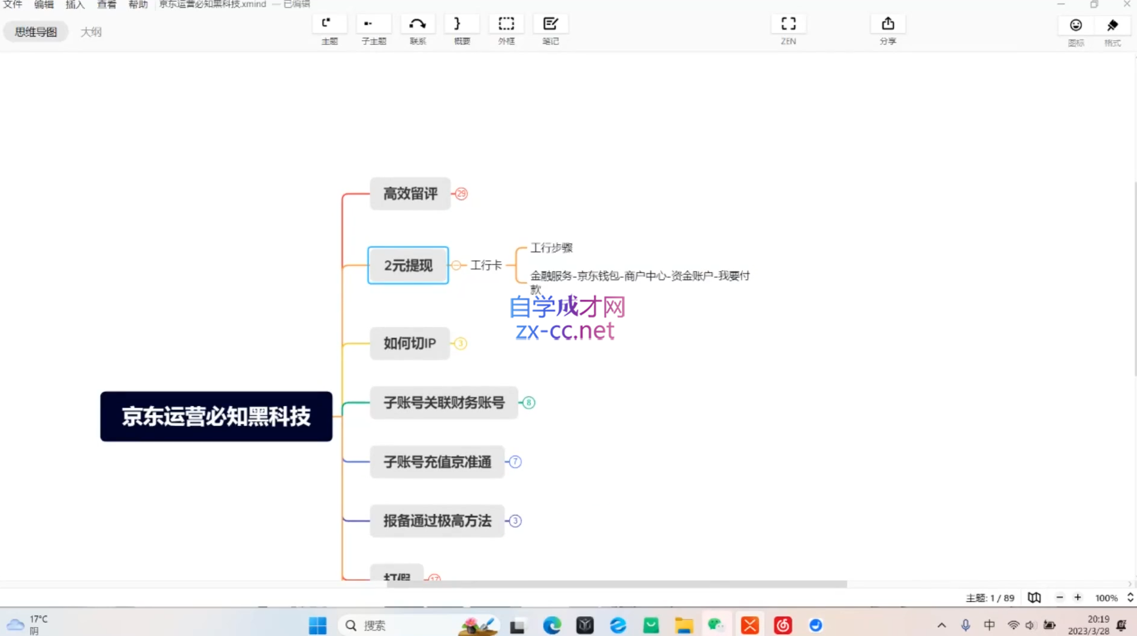Image resolution: width=1137 pixels, height=636 pixels.
Task: Click the vertical canvas scrollbar
Action: (x=1135, y=278)
